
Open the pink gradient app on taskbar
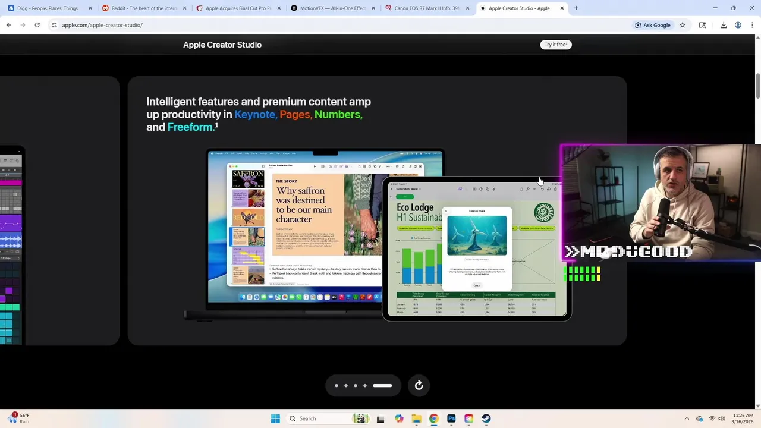[x=469, y=418]
